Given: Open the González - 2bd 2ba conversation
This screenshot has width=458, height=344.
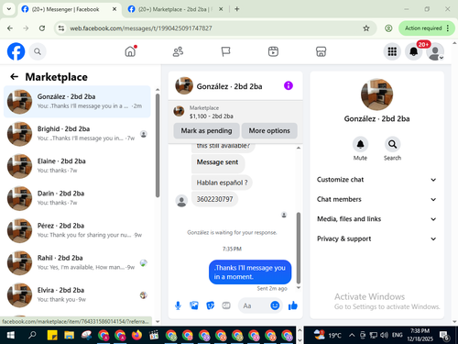Looking at the screenshot, I should click(77, 102).
